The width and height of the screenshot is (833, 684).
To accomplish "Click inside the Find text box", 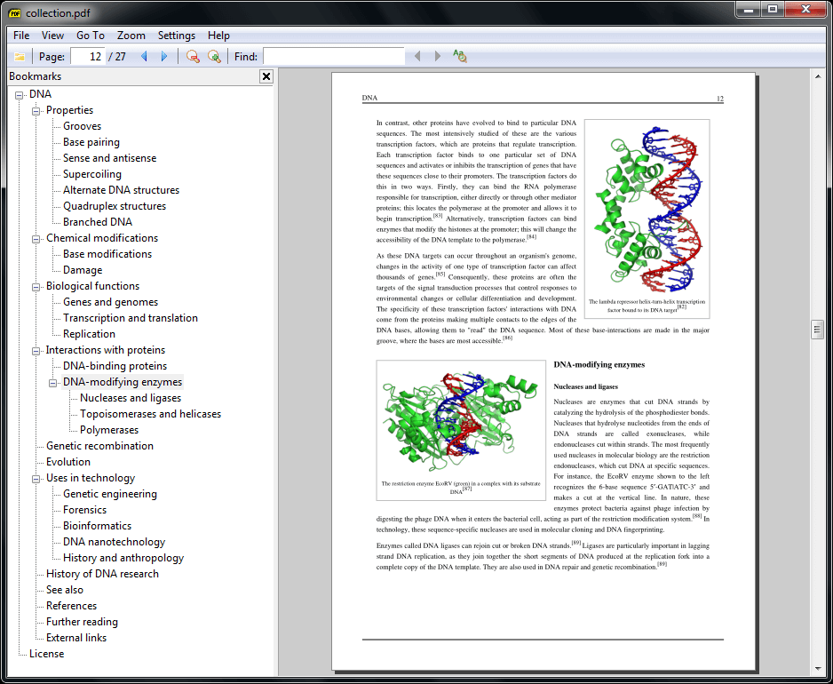I will click(x=333, y=57).
